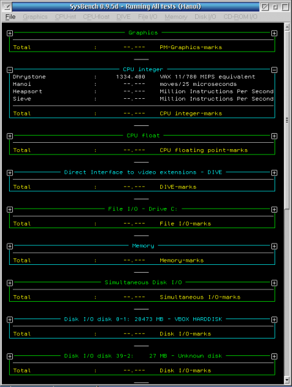Image resolution: width=292 pixels, height=387 pixels.
Task: Open the Memory menu
Action: 176,17
